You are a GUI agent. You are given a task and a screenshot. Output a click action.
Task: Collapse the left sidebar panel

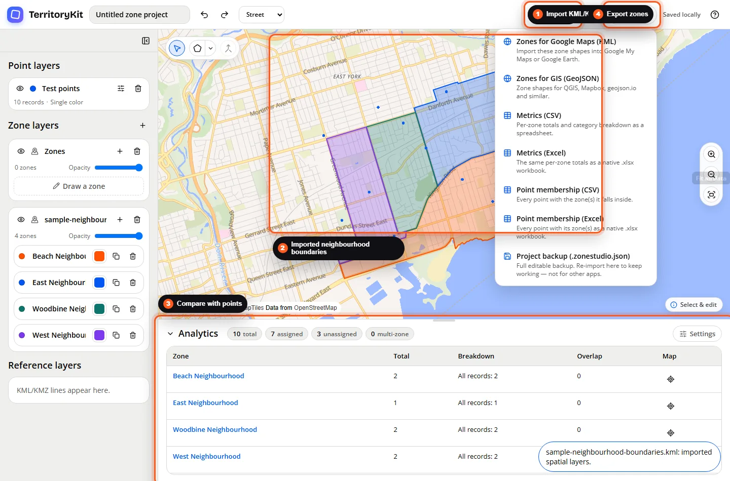click(146, 41)
